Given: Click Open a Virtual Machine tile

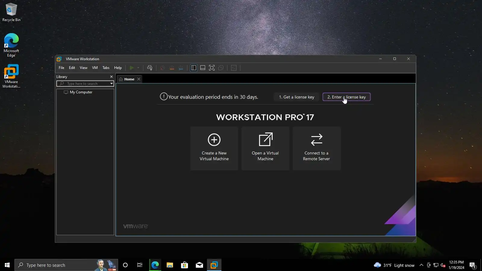Looking at the screenshot, I should [265, 148].
